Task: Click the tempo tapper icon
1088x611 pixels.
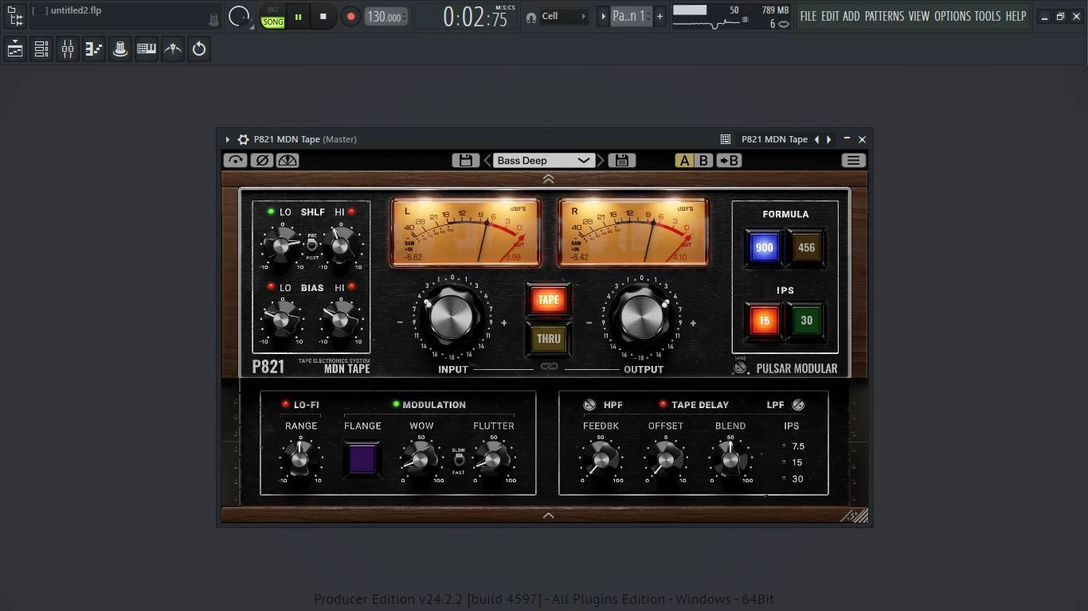Action: point(173,49)
